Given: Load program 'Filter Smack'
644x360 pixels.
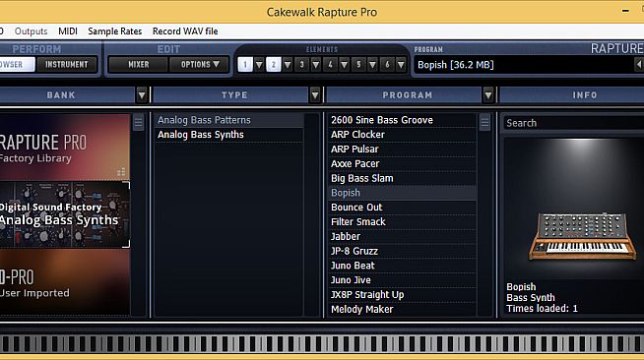Looking at the screenshot, I should point(403,222).
